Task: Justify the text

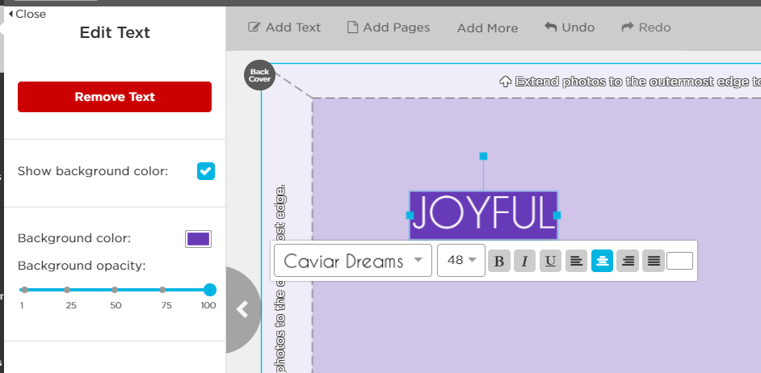Action: (654, 261)
